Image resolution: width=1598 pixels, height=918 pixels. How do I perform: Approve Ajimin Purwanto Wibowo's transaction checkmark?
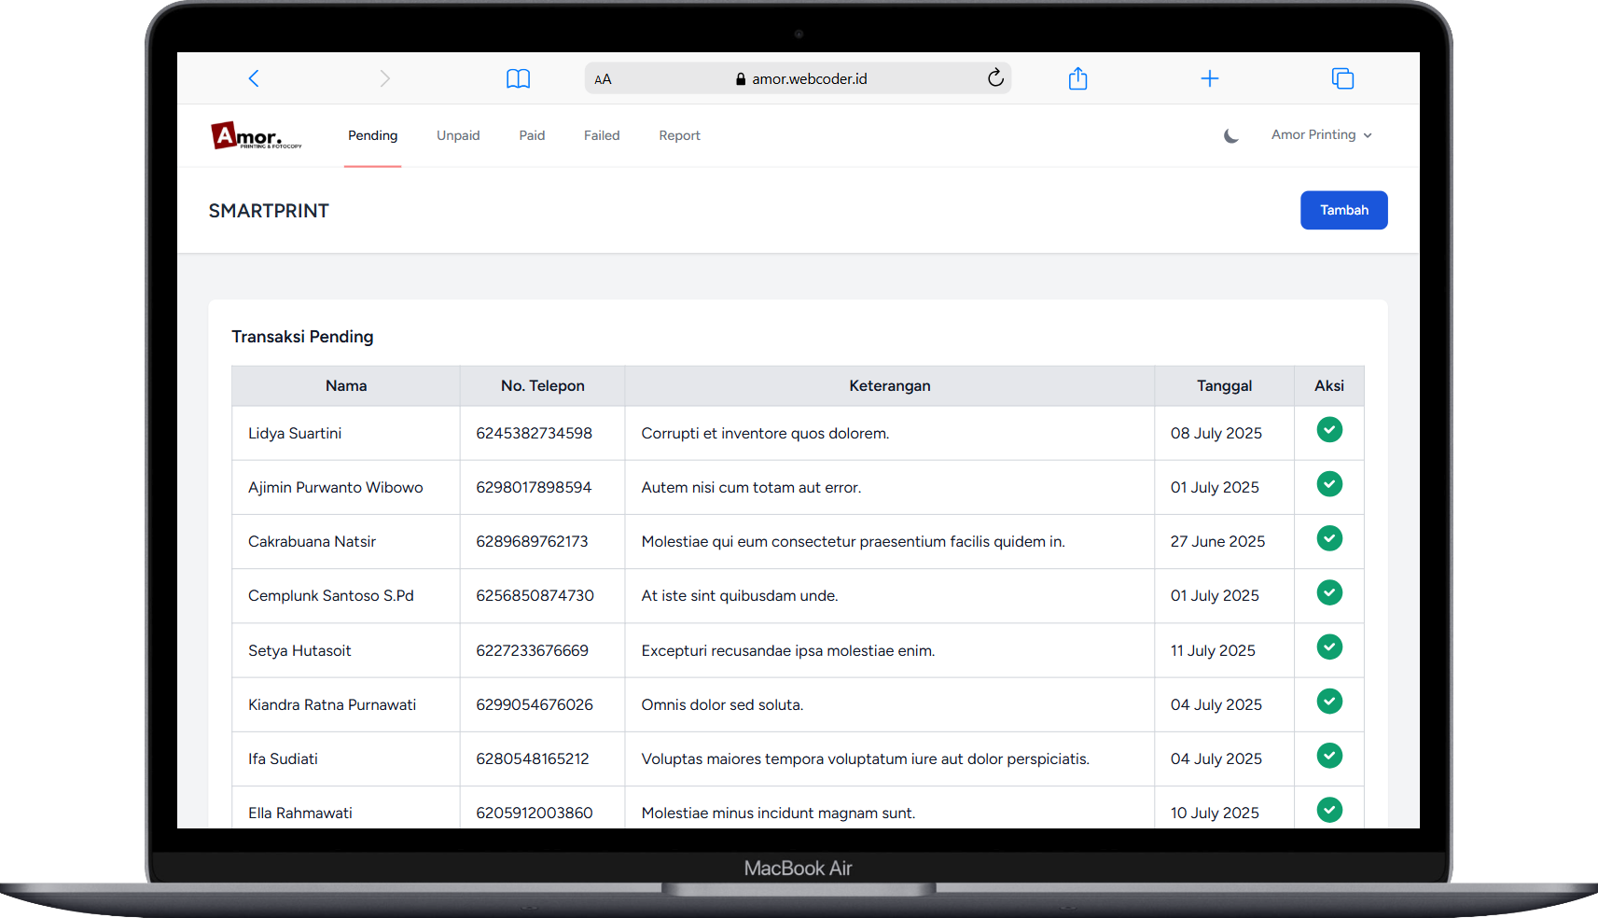(x=1329, y=484)
